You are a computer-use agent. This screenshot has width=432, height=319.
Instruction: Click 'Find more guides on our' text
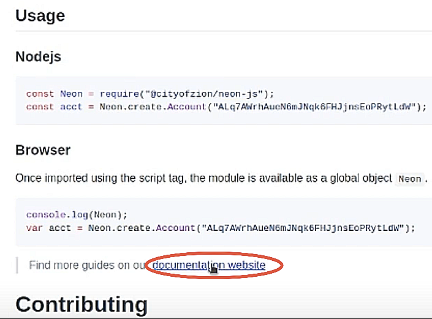87,265
